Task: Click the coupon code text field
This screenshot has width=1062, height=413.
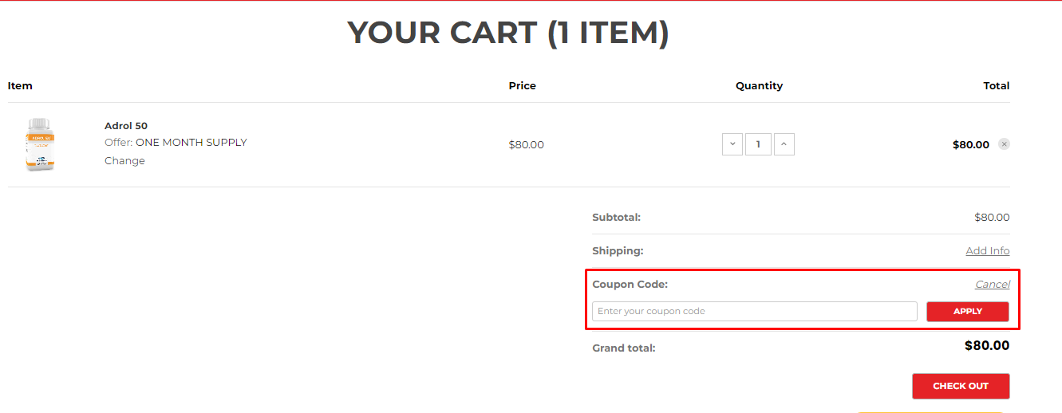Action: pyautogui.click(x=755, y=311)
